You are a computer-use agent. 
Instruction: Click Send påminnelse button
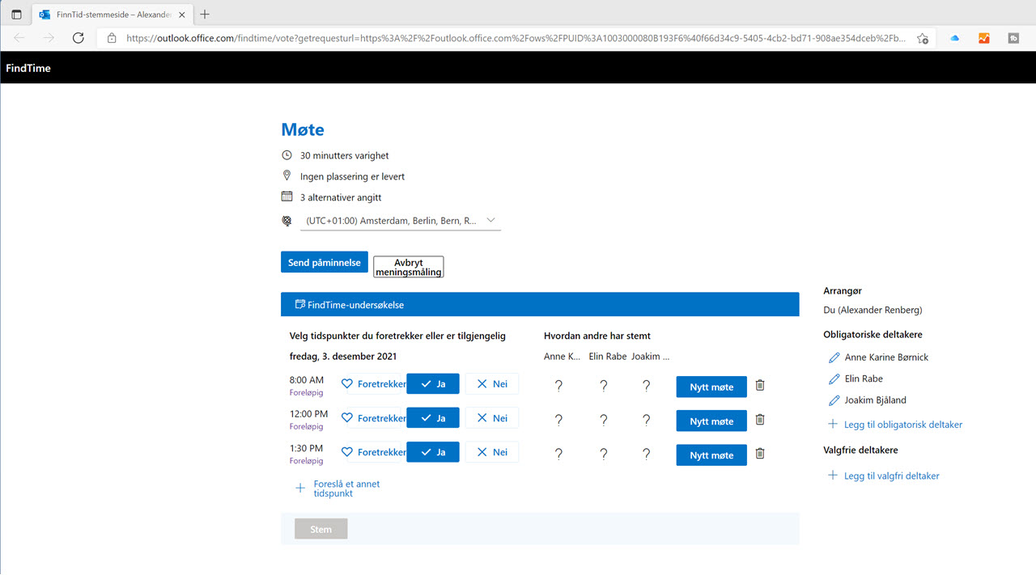pos(325,262)
